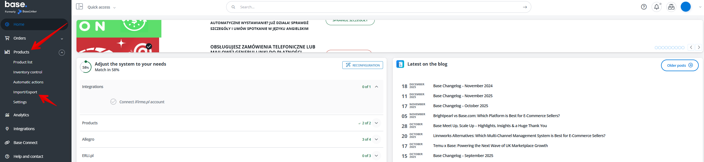Collapse the Products sidebar menu chevron
This screenshot has height=162, width=704.
point(62,52)
